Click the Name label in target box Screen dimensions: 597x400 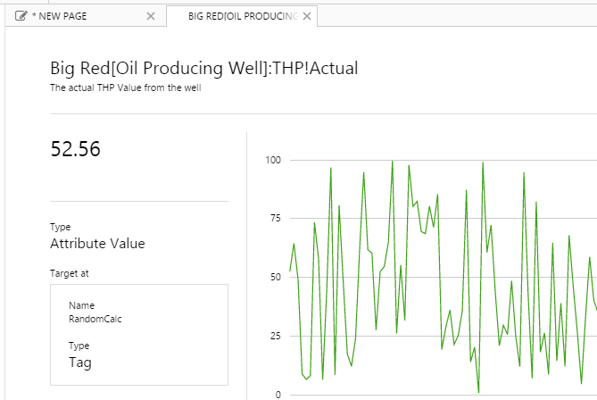coord(81,305)
